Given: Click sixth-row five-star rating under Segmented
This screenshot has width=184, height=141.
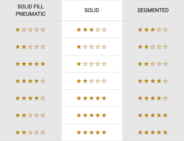Looking at the screenshot, I should pyautogui.click(x=153, y=115).
